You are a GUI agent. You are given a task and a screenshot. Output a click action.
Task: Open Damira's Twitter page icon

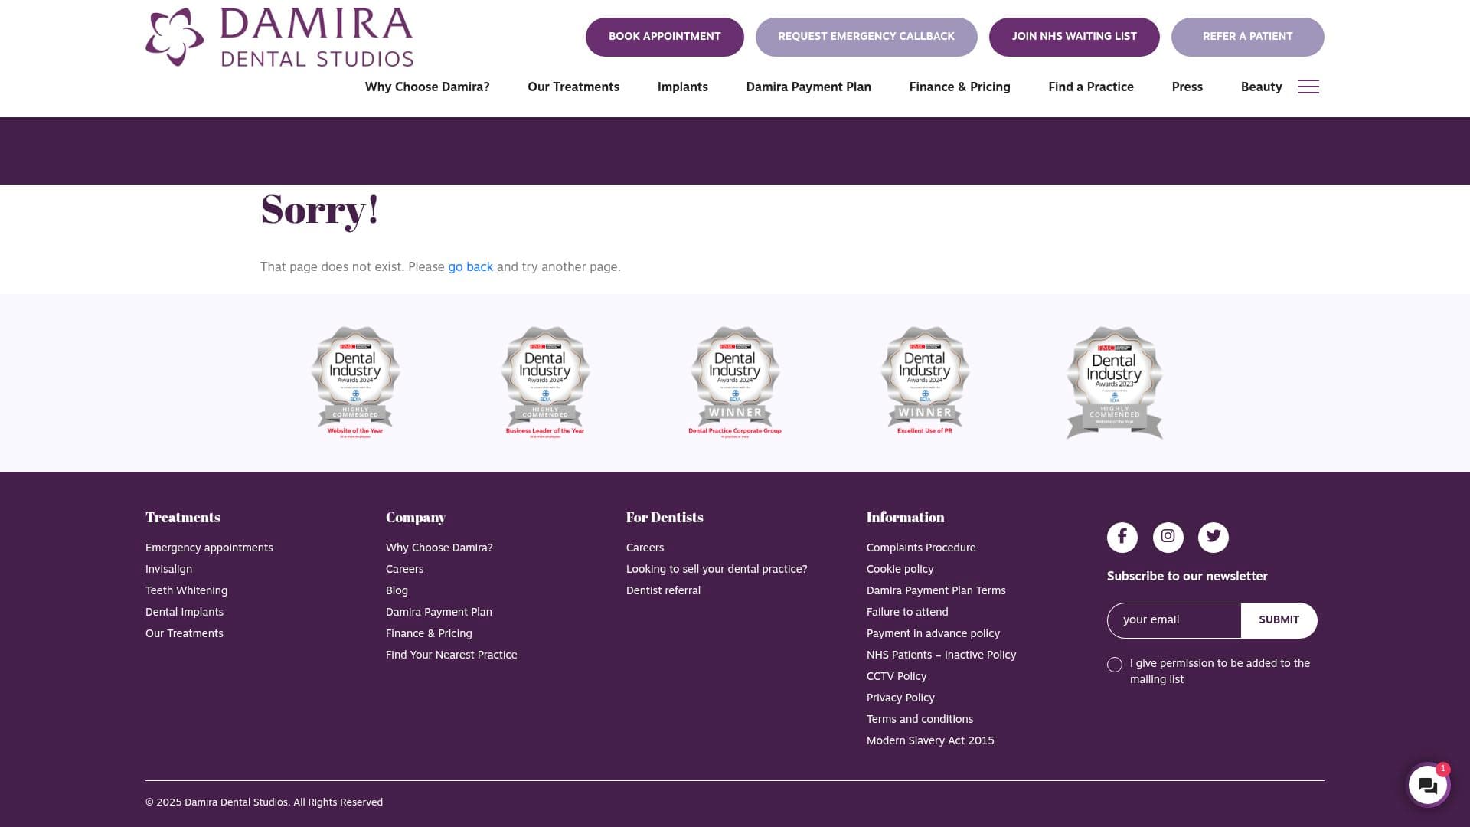tap(1214, 537)
